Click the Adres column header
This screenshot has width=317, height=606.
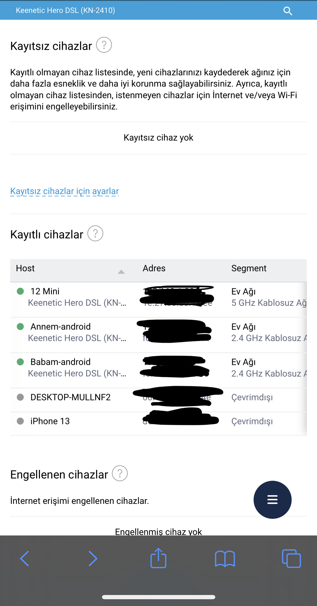tap(154, 268)
